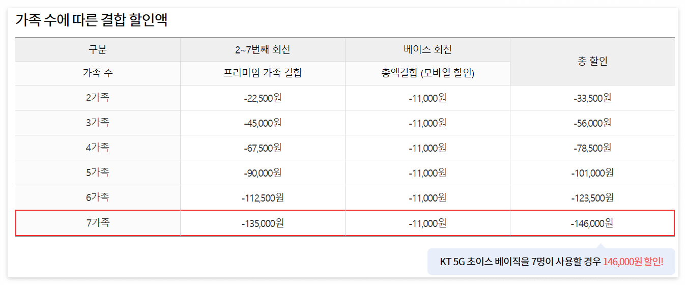Click the '-112,500원' premium discount cell
This screenshot has width=686, height=285.
pyautogui.click(x=263, y=197)
